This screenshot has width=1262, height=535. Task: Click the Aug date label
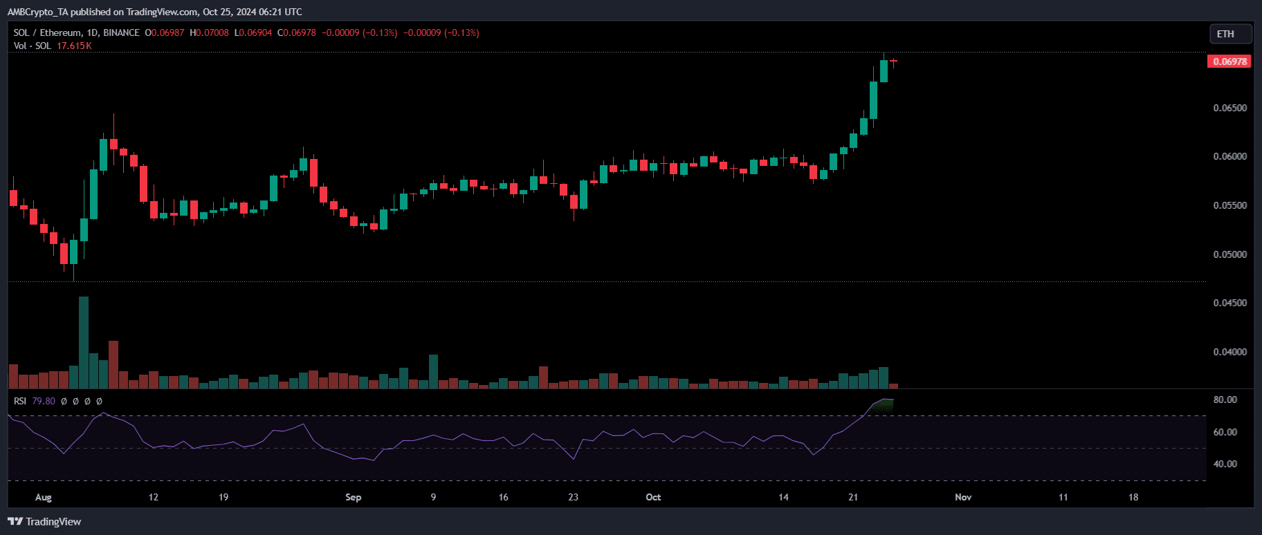tap(44, 497)
